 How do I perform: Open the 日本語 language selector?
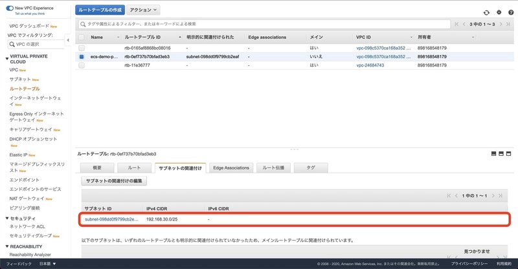(x=47, y=264)
